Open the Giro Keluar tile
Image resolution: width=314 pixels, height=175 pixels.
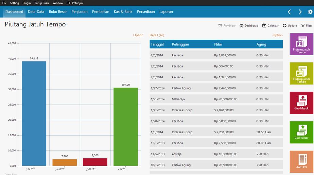point(301,132)
